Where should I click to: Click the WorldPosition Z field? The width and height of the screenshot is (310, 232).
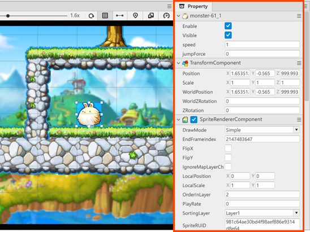(x=290, y=92)
